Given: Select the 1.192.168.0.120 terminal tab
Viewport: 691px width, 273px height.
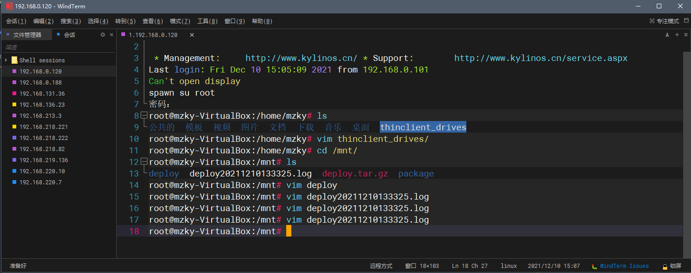Looking at the screenshot, I should (x=152, y=34).
